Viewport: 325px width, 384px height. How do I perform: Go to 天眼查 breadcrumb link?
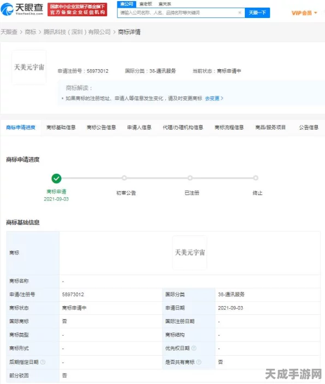click(x=9, y=32)
